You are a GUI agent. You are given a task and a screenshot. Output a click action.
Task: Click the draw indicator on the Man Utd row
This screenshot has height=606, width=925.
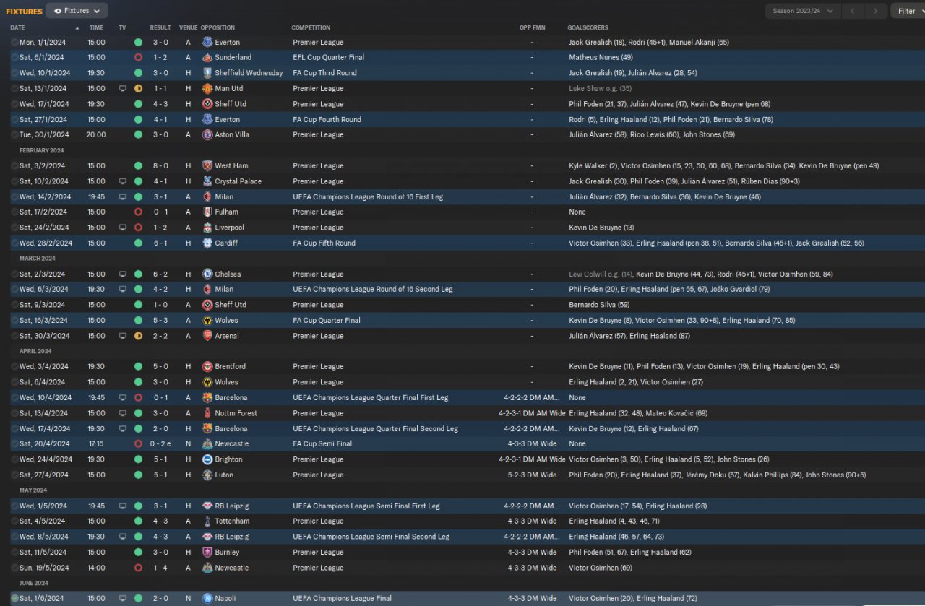pyautogui.click(x=138, y=89)
